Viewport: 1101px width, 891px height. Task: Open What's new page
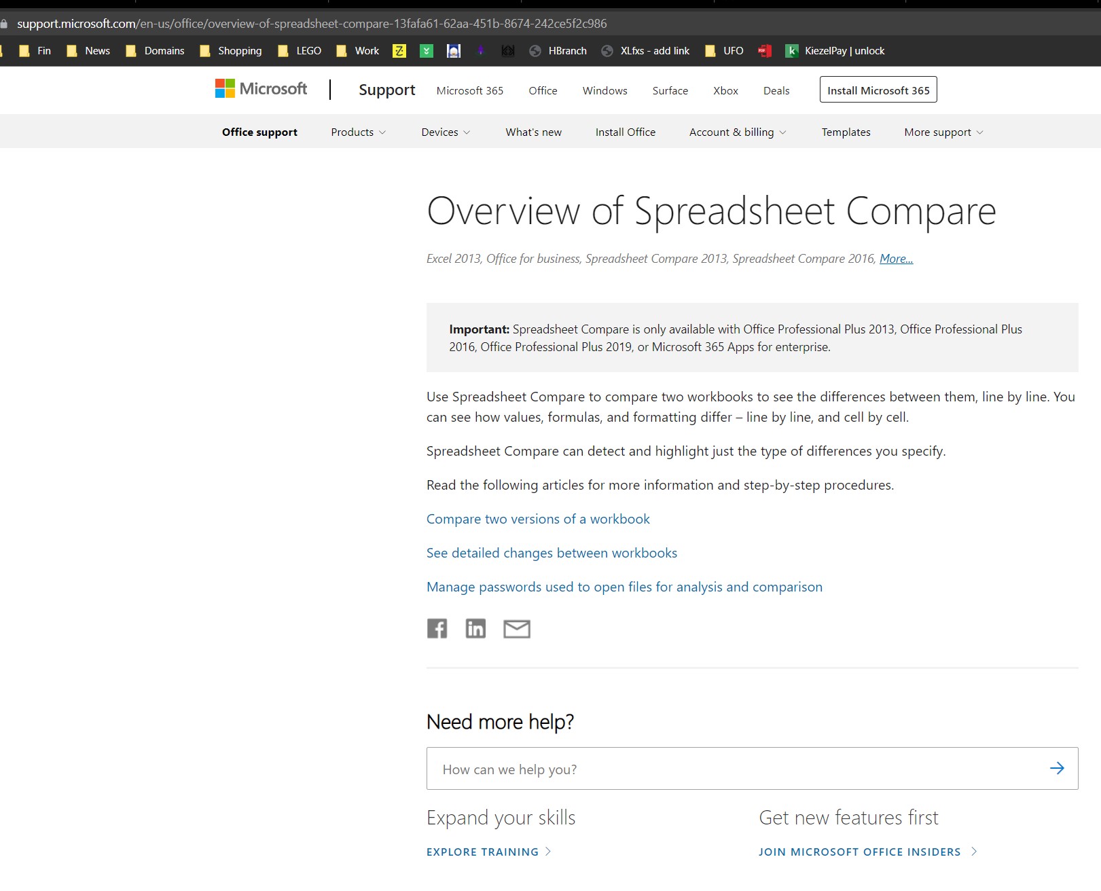[533, 132]
